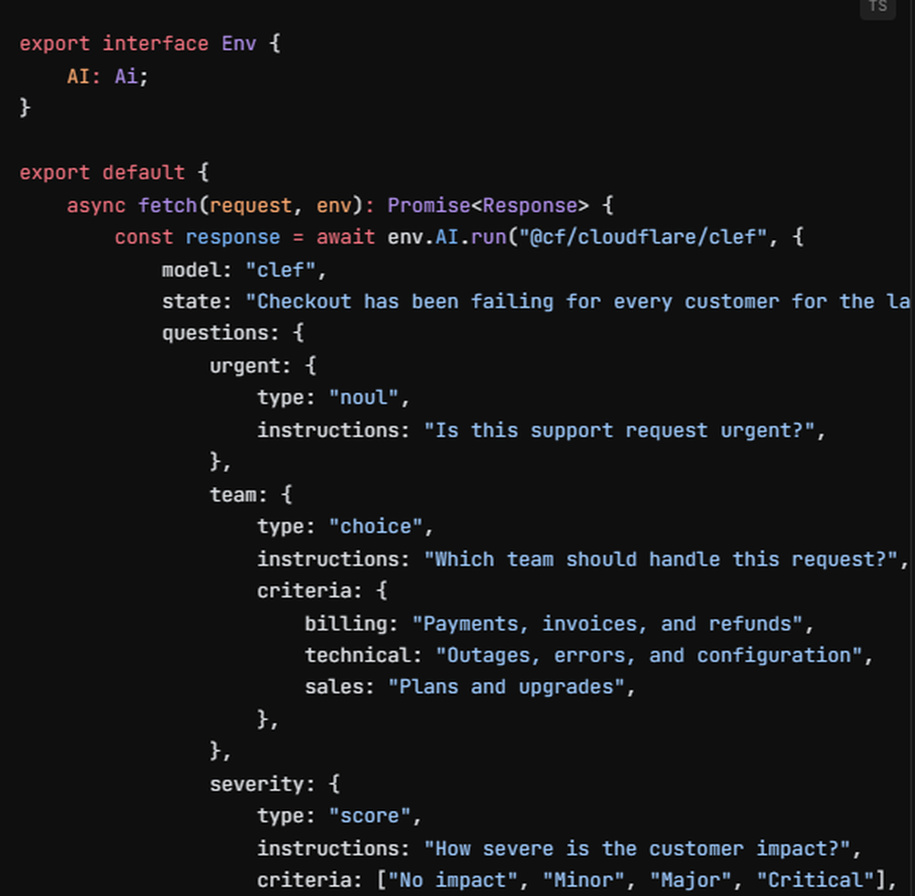This screenshot has height=896, width=915.
Task: Click the "billing" criteria key
Action: (x=346, y=624)
